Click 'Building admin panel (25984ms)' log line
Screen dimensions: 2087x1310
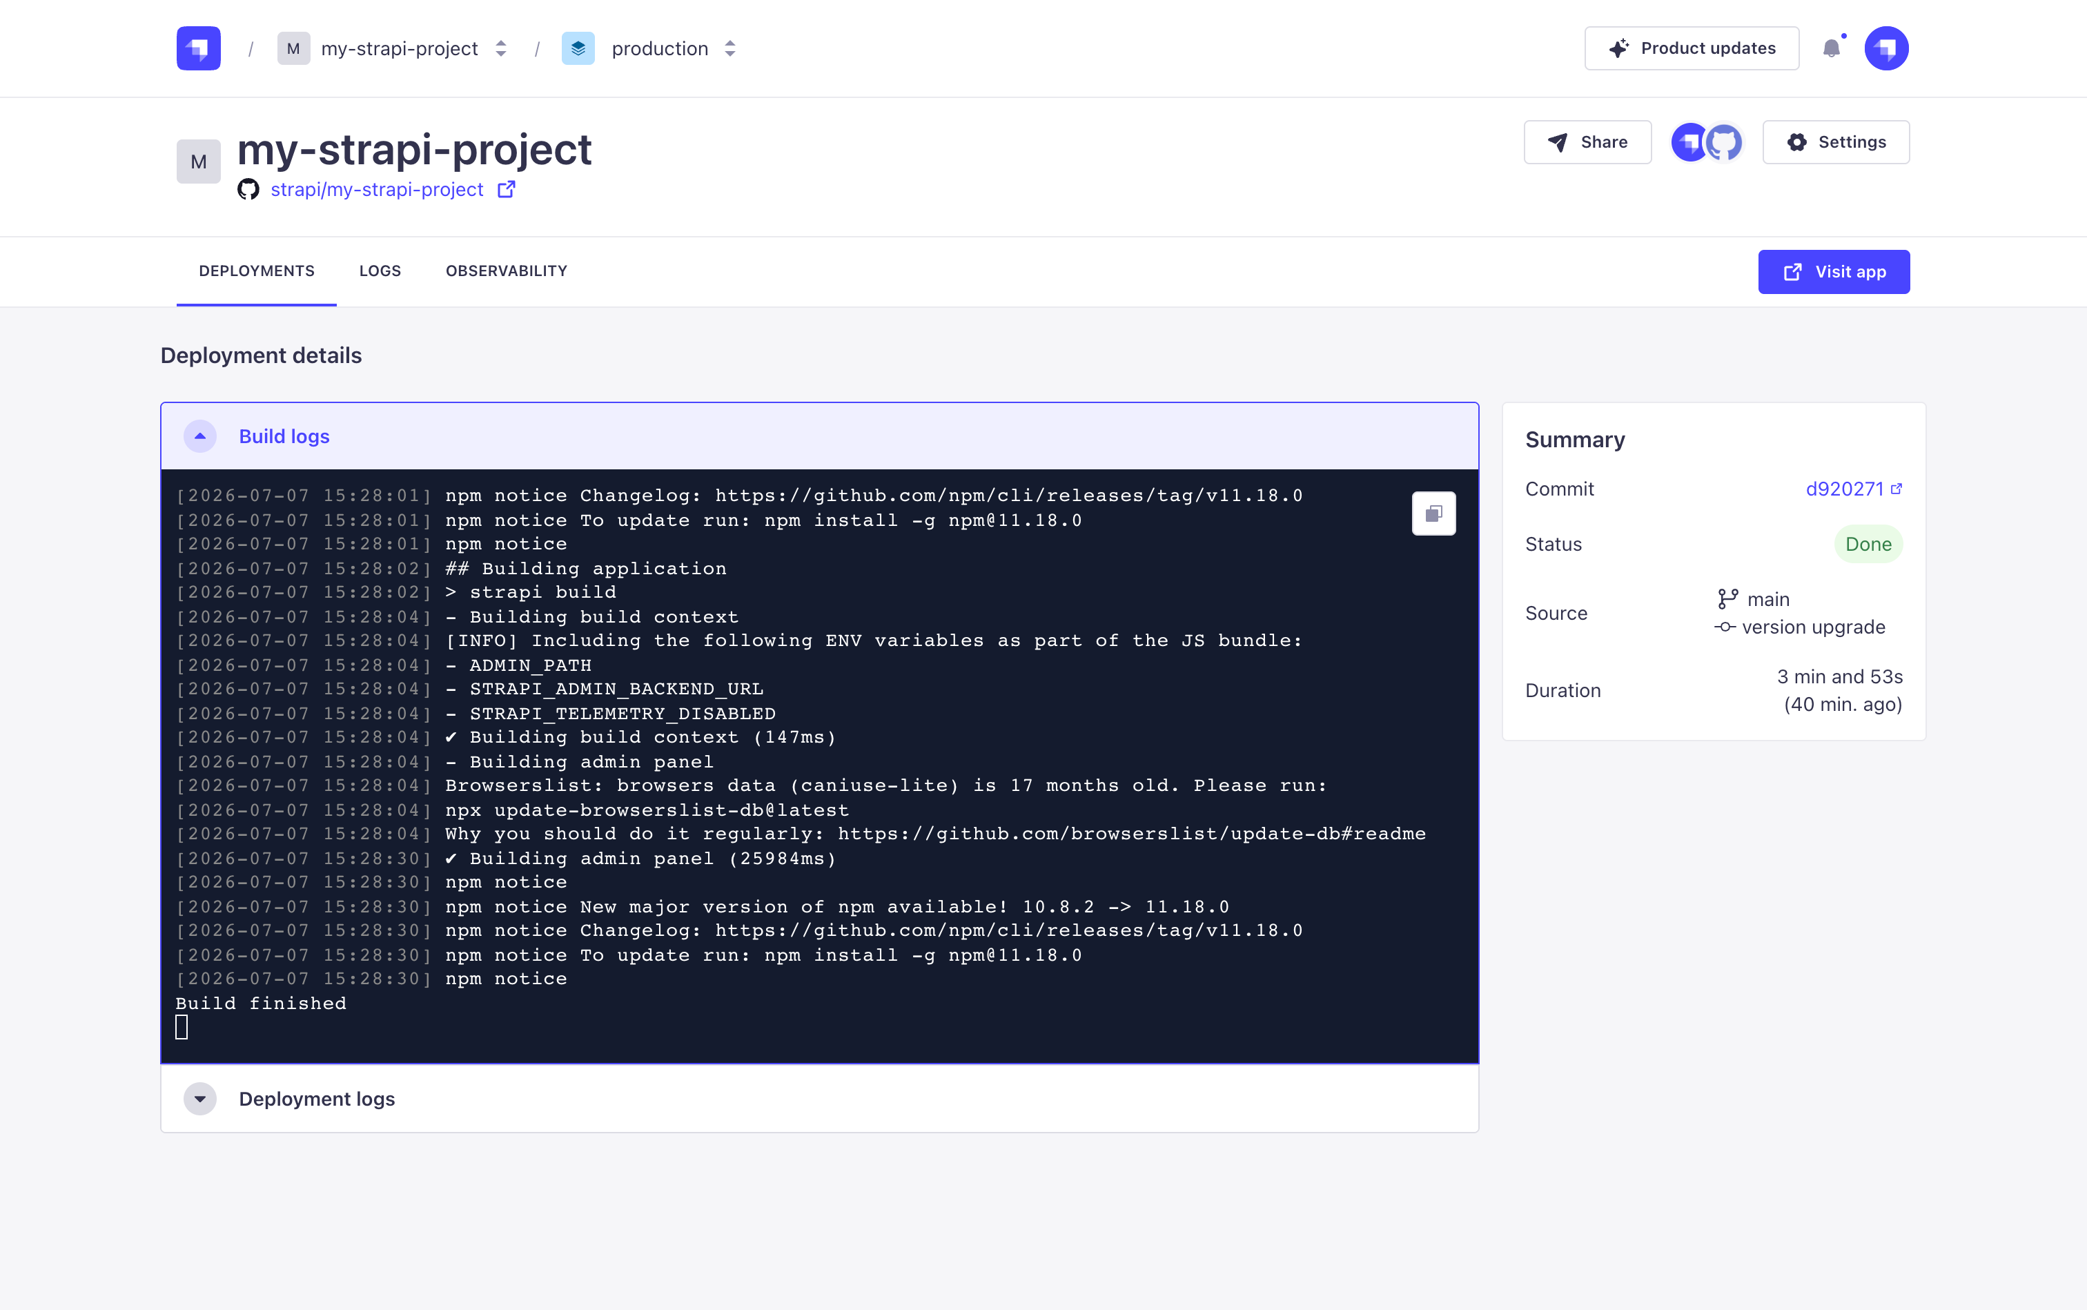[x=640, y=859]
